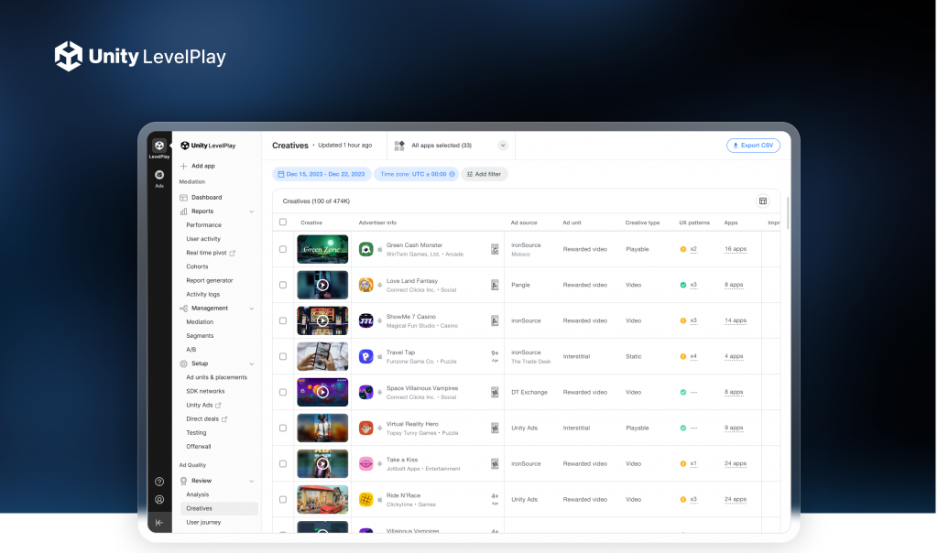Open the user account profile icon

click(159, 500)
